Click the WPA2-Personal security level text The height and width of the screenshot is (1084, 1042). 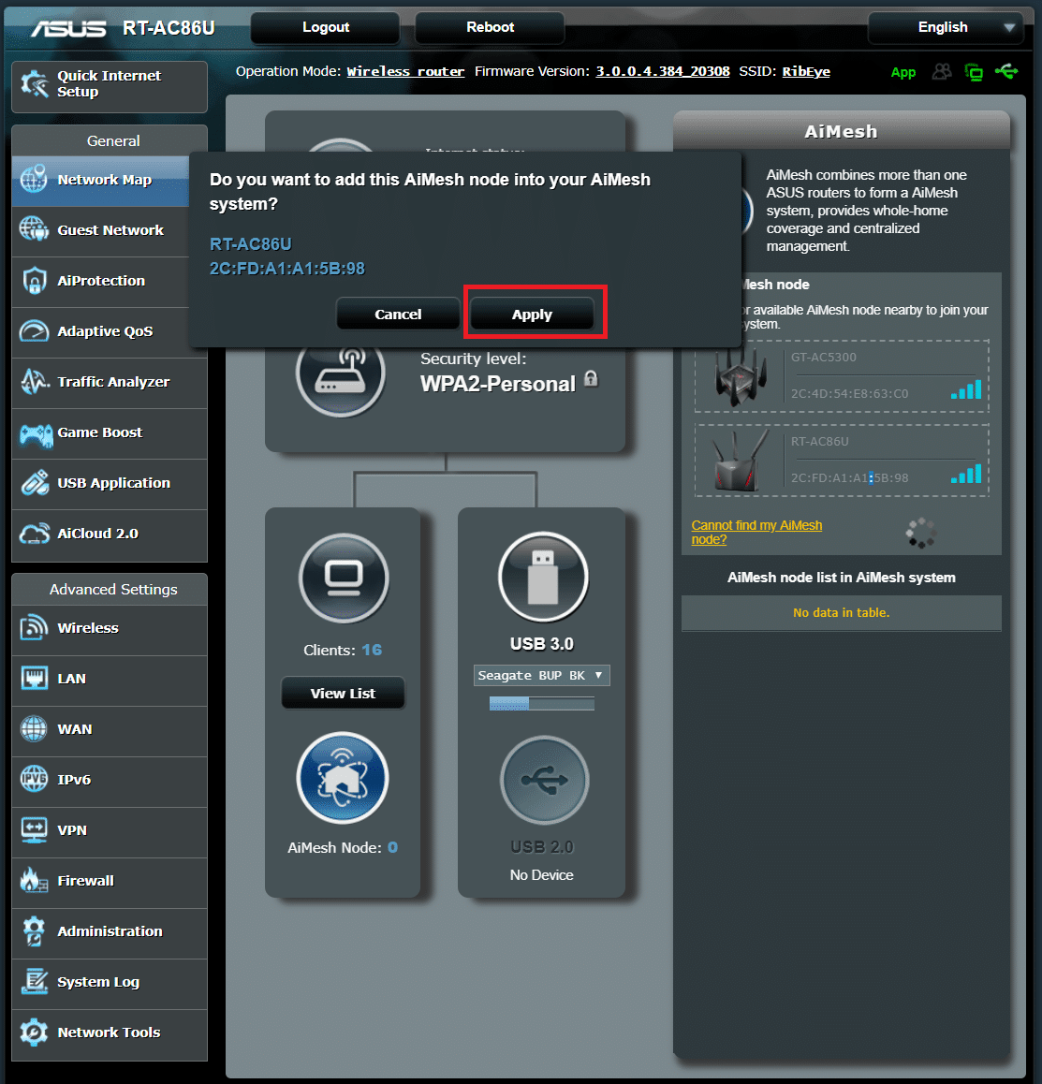[498, 385]
